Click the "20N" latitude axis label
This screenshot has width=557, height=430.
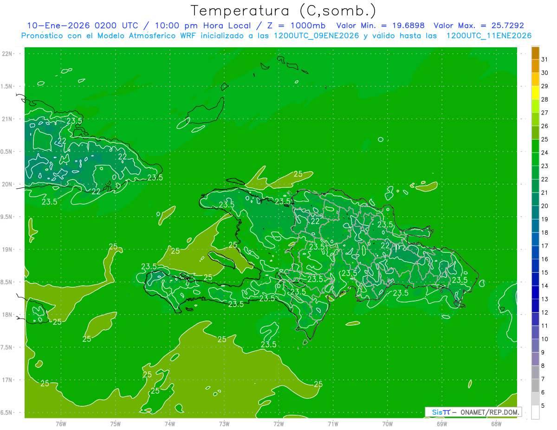click(x=7, y=184)
